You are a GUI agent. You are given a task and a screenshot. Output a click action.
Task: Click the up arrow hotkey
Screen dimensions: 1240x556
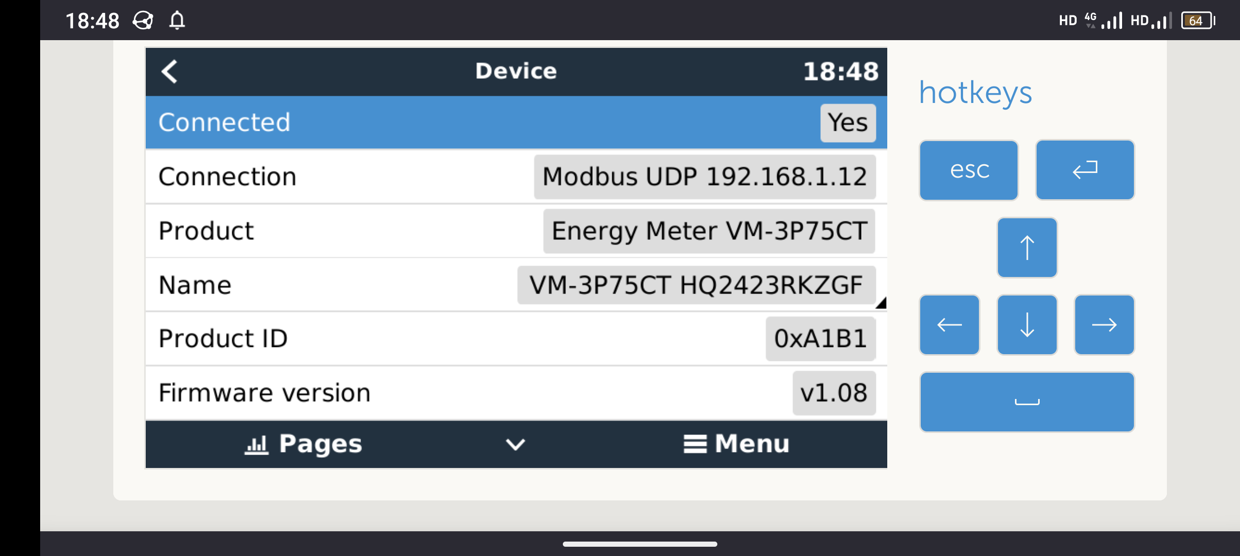coord(1027,248)
